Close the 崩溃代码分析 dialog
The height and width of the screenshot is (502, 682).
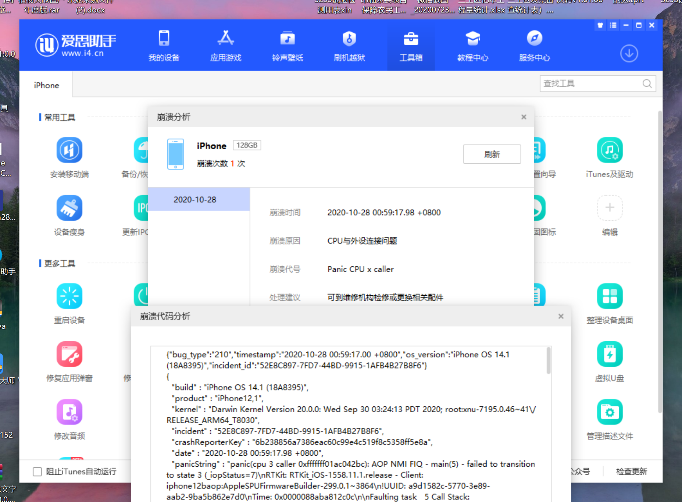pyautogui.click(x=561, y=316)
